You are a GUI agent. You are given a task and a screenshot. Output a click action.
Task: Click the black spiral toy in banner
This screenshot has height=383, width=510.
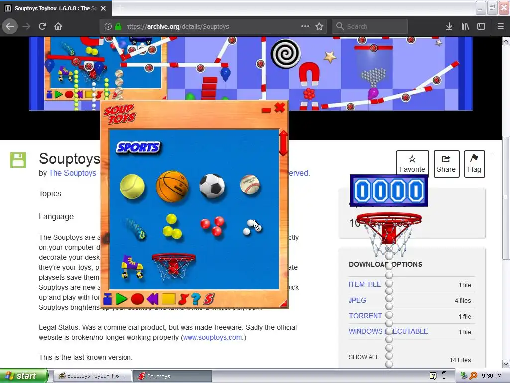pos(285,54)
